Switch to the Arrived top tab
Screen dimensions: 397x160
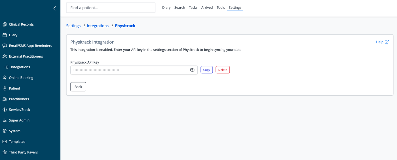click(207, 8)
